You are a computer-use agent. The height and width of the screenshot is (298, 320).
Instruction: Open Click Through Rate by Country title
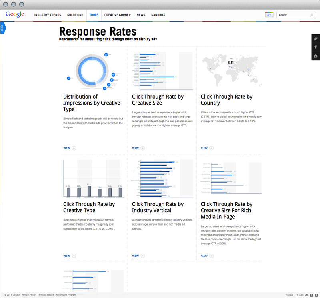(x=226, y=100)
